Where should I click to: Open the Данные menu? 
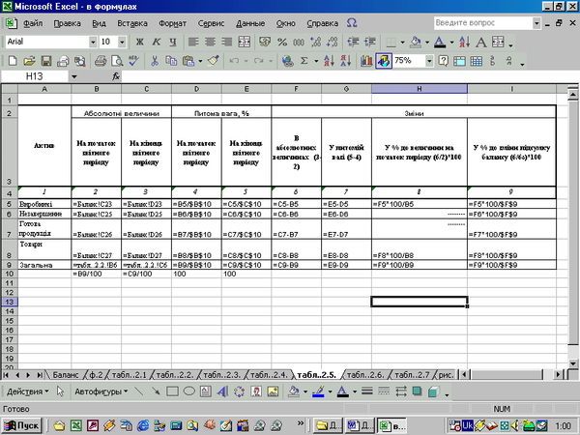pos(250,23)
